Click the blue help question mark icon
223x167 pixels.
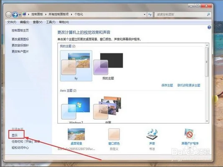coord(209,27)
